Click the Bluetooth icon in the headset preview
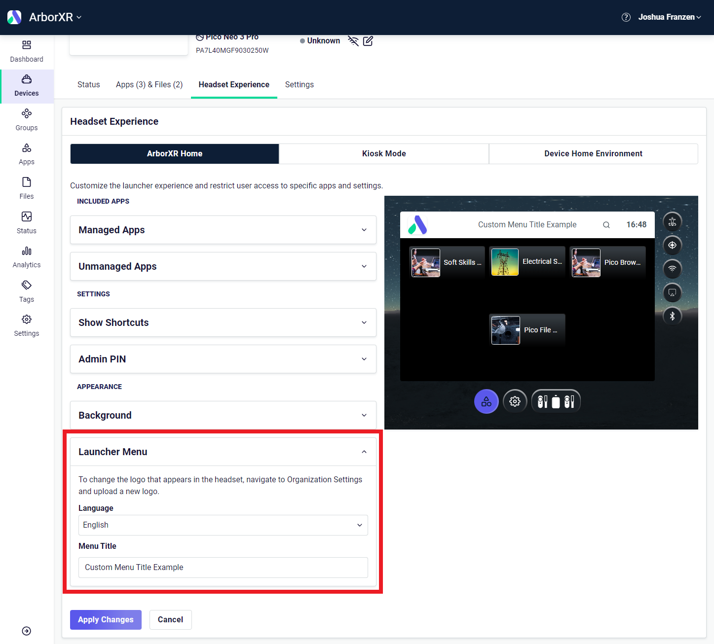 [x=672, y=316]
